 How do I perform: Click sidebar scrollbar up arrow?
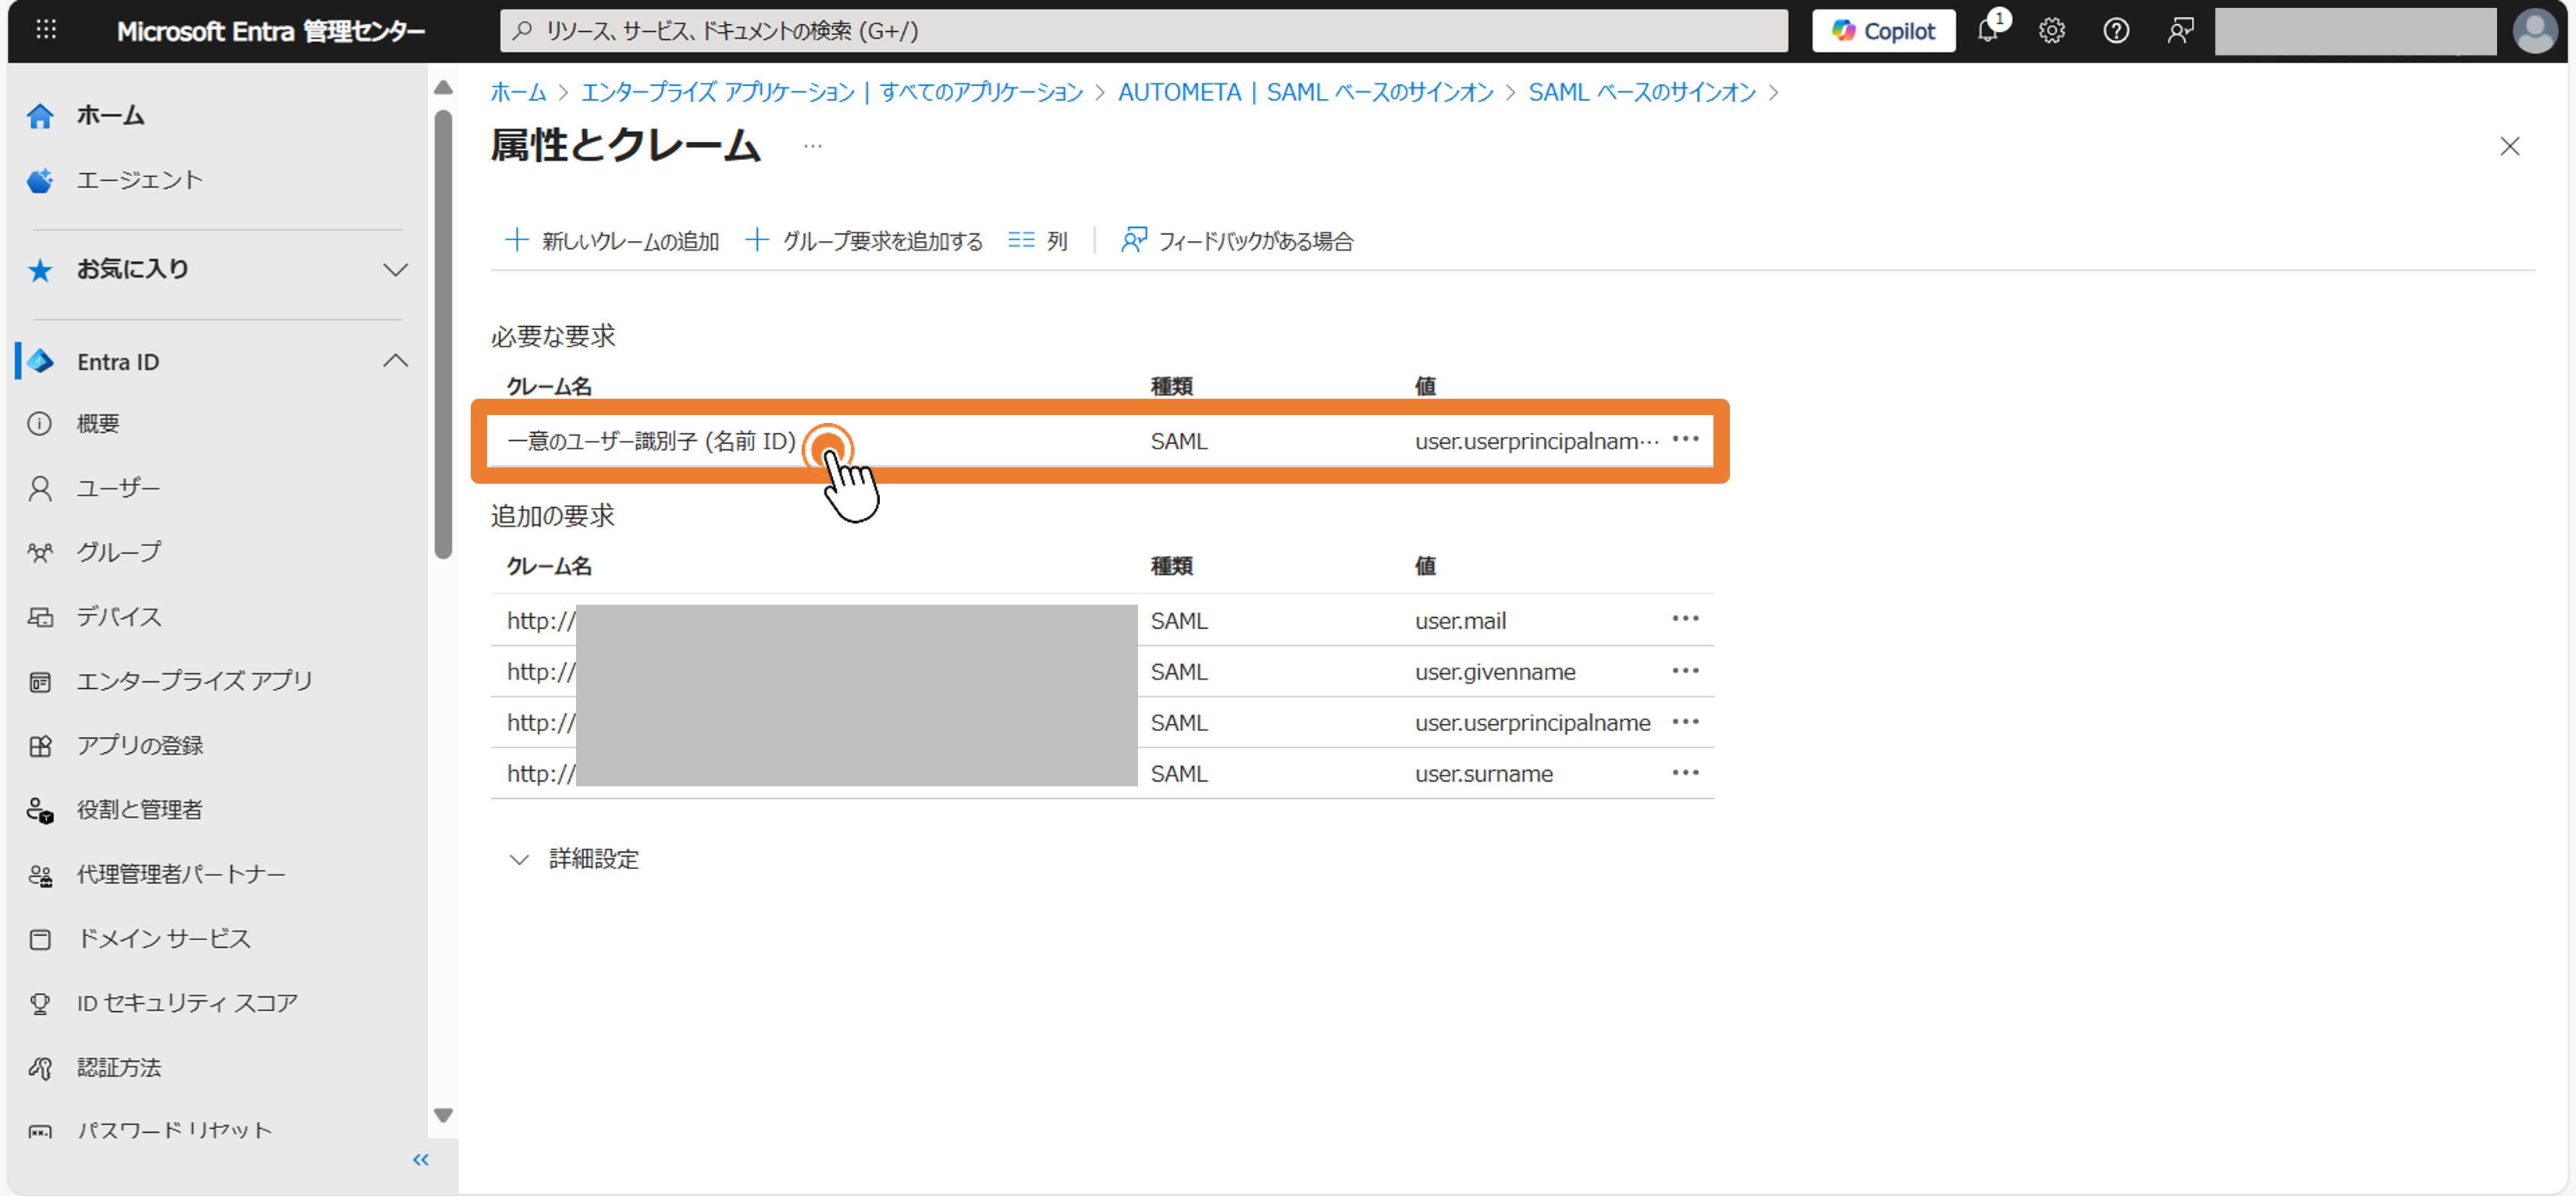tap(443, 88)
